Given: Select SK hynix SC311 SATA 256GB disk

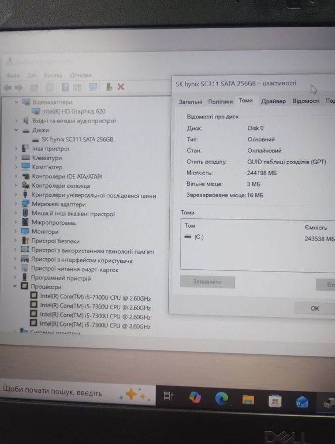Looking at the screenshot, I should pyautogui.click(x=77, y=139).
